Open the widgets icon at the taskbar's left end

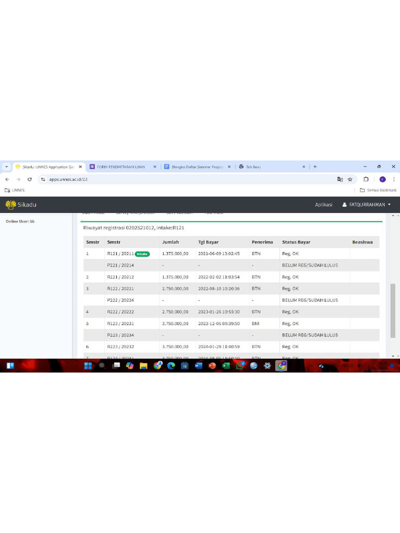(10, 366)
